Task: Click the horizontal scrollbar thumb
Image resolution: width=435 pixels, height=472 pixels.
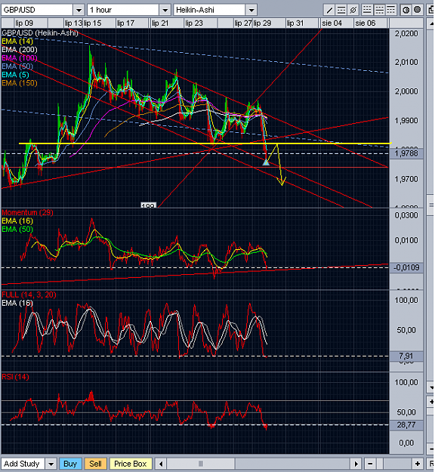Action: coord(201,464)
